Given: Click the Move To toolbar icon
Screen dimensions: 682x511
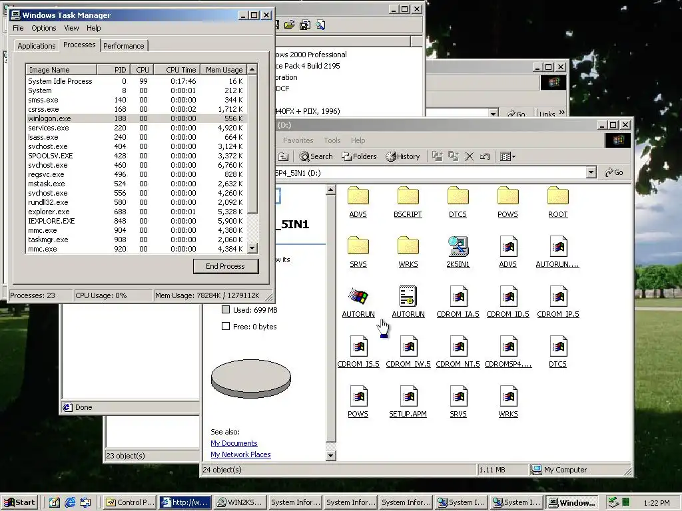Looking at the screenshot, I should (437, 156).
